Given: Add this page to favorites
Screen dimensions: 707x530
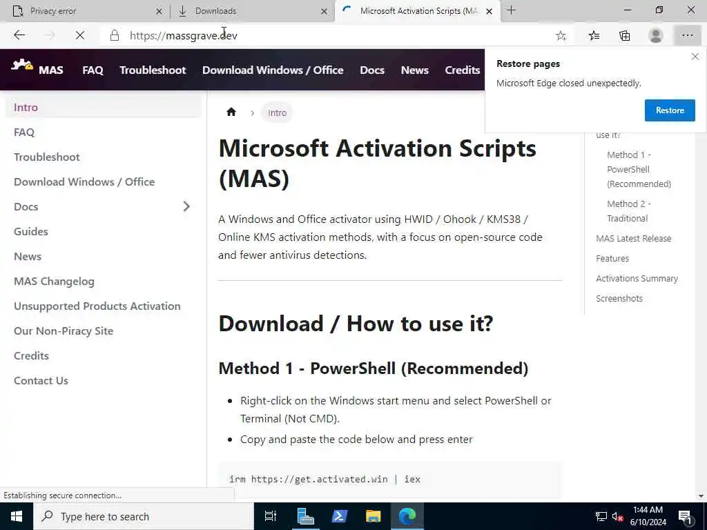Looking at the screenshot, I should coord(561,36).
